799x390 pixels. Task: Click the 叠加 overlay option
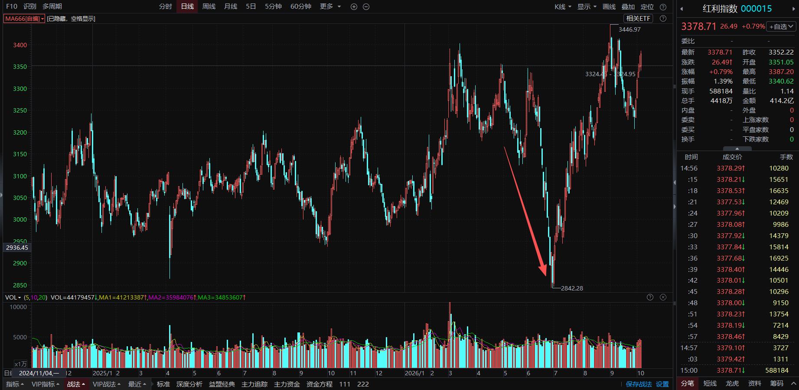628,6
